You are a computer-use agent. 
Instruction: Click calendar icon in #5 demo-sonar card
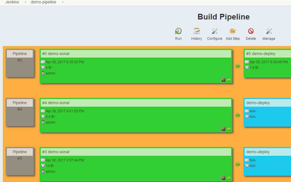pyautogui.click(x=43, y=62)
